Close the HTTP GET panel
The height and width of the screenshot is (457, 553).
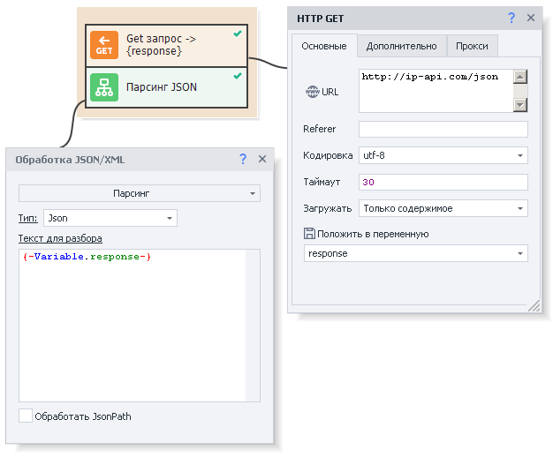click(x=531, y=18)
